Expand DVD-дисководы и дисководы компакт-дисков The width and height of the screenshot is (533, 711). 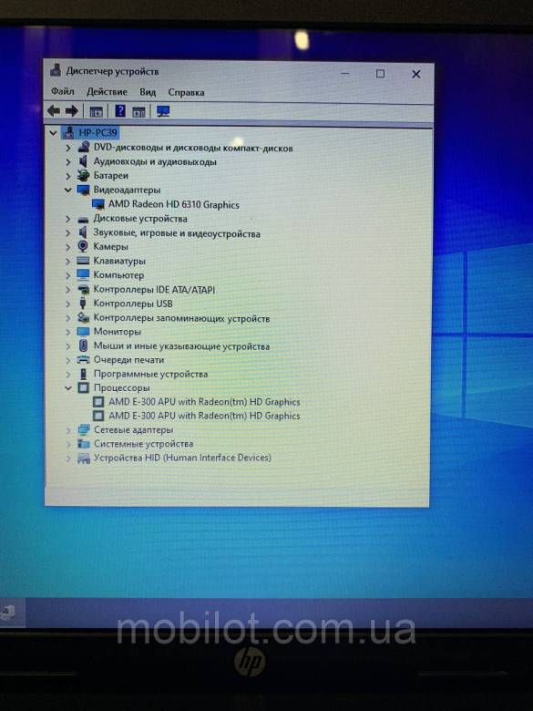click(68, 148)
